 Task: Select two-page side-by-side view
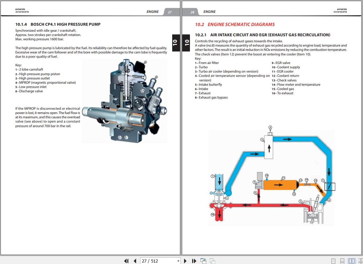tap(352, 261)
